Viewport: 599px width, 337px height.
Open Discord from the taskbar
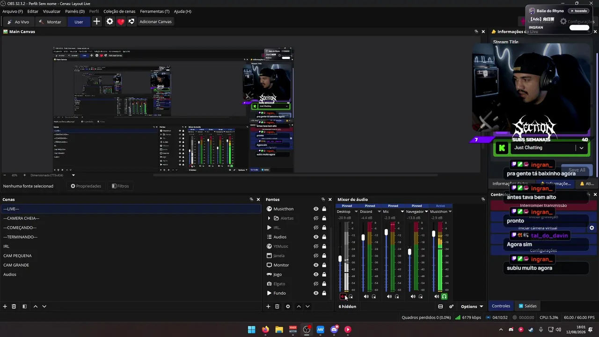pos(334,330)
